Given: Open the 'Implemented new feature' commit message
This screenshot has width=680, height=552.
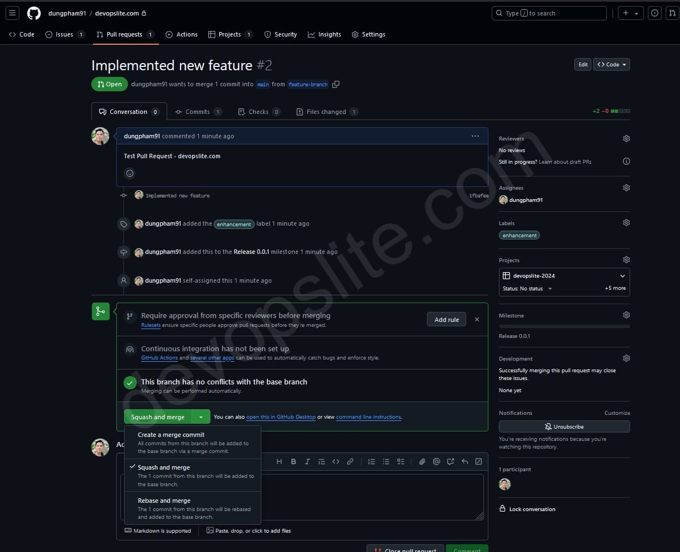Looking at the screenshot, I should [178, 196].
